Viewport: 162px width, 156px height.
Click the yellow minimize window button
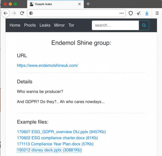10,4
